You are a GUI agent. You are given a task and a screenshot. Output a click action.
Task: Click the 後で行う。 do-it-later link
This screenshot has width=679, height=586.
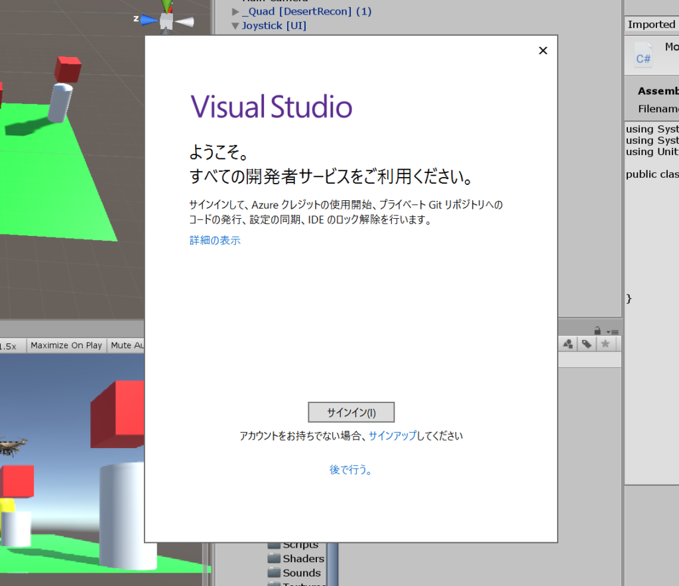point(351,469)
